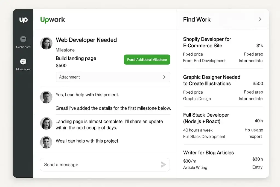Open Shopify Developer for E-Commerce Site job
Viewport: 280px width, 187px height.
(207, 42)
